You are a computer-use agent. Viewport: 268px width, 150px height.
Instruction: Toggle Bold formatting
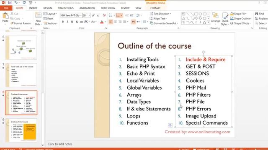pos(63,22)
